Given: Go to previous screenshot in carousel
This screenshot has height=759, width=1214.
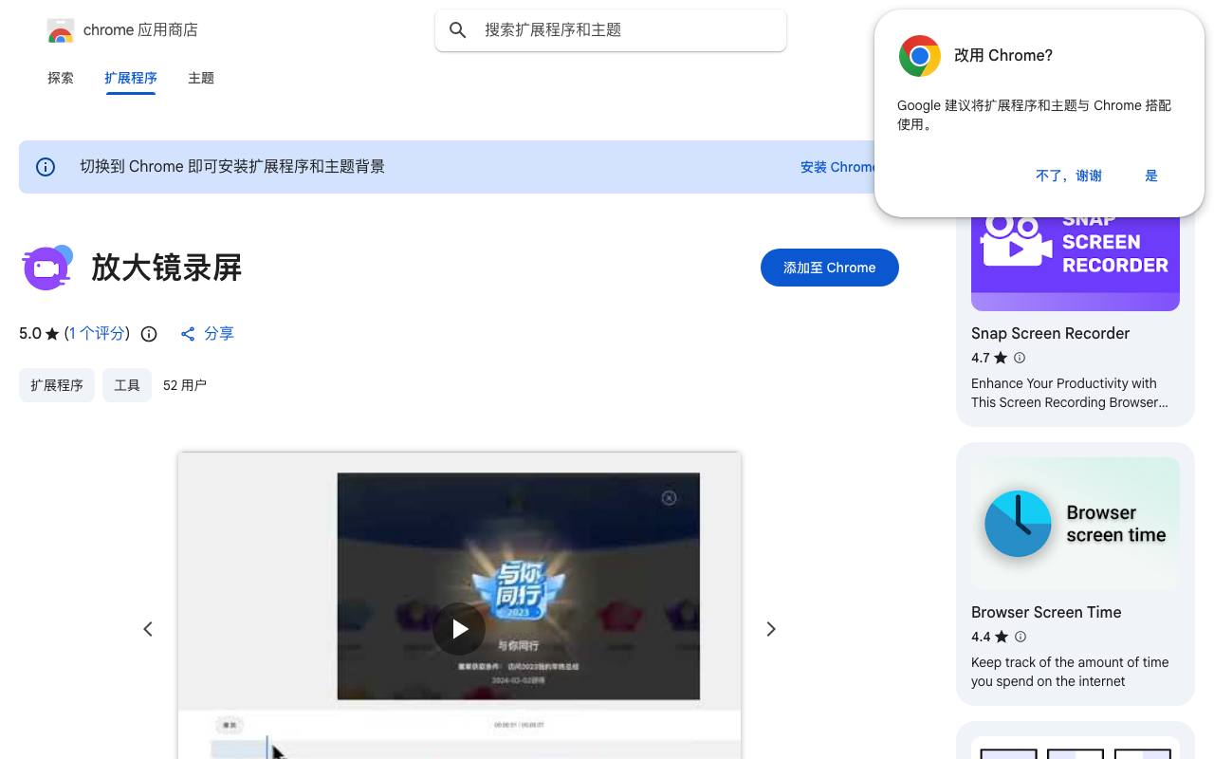Looking at the screenshot, I should (148, 629).
